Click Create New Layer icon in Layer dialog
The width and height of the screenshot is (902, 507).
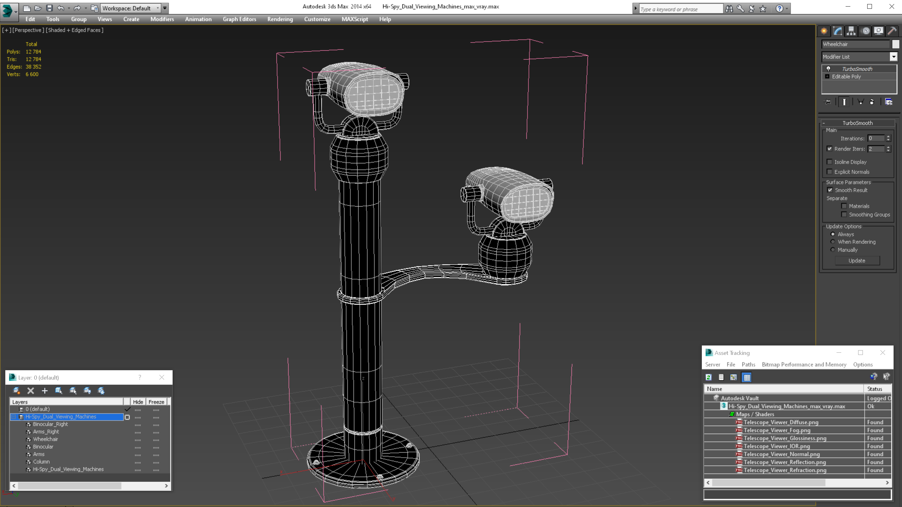pyautogui.click(x=17, y=391)
